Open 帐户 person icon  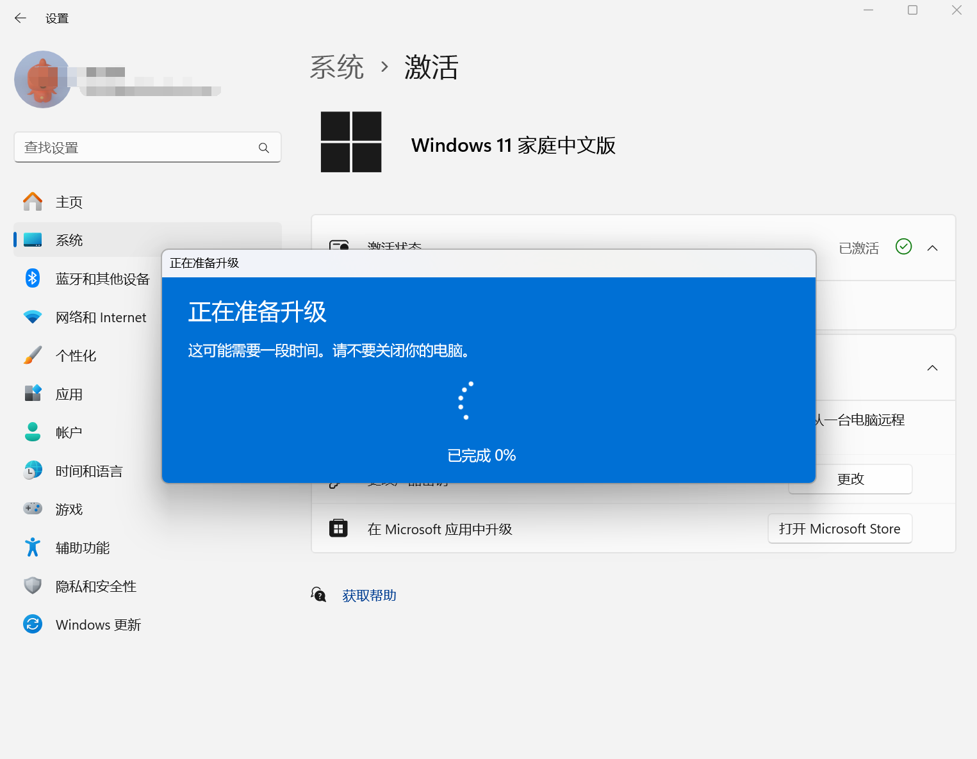(33, 432)
